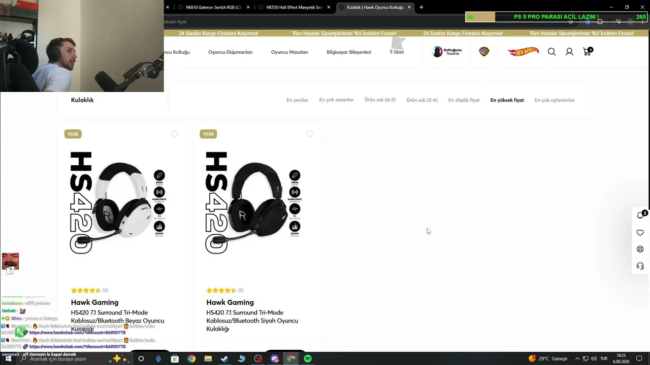View star rating of the black HS420 headset
Viewport: 650px width, 365px height.
click(221, 290)
